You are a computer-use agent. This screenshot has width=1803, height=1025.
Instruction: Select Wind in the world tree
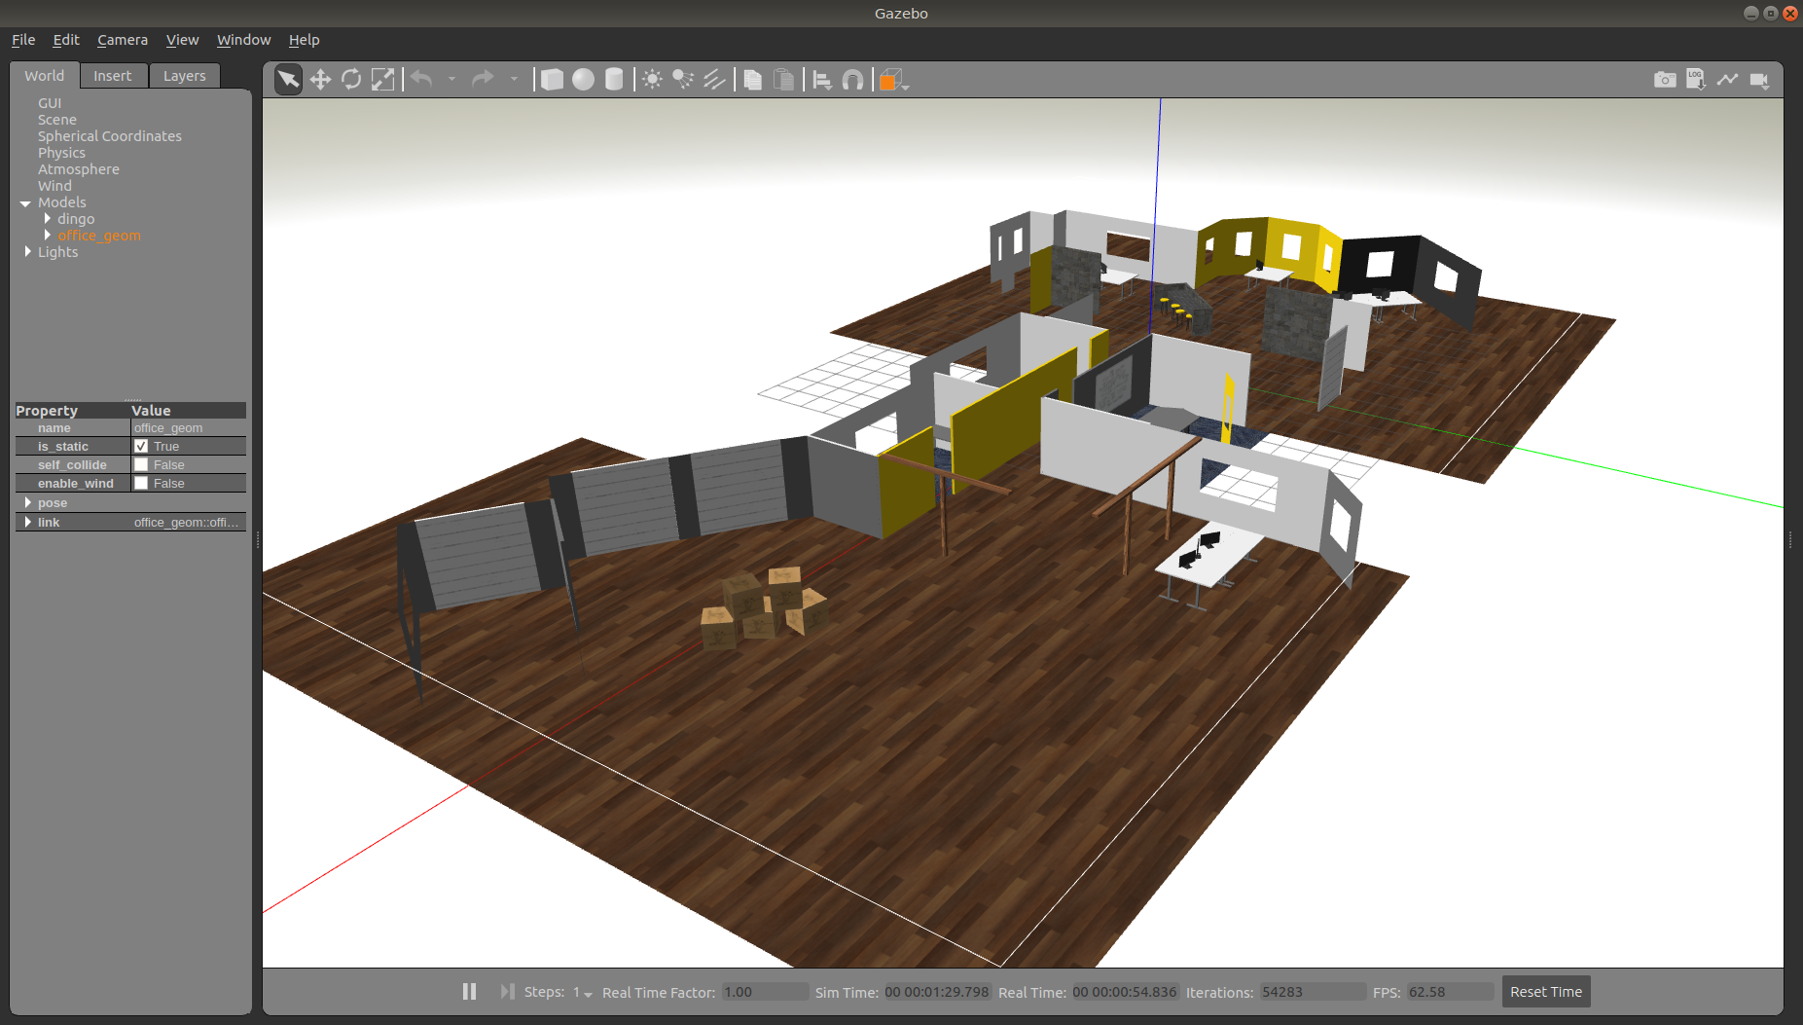pos(54,186)
